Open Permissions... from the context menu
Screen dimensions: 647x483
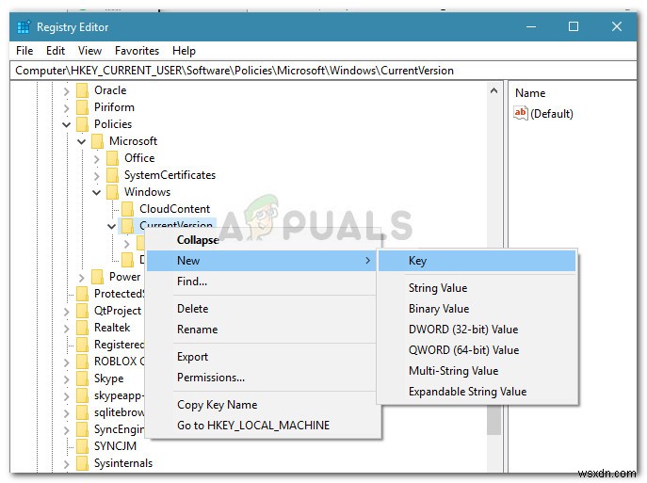pos(264,377)
